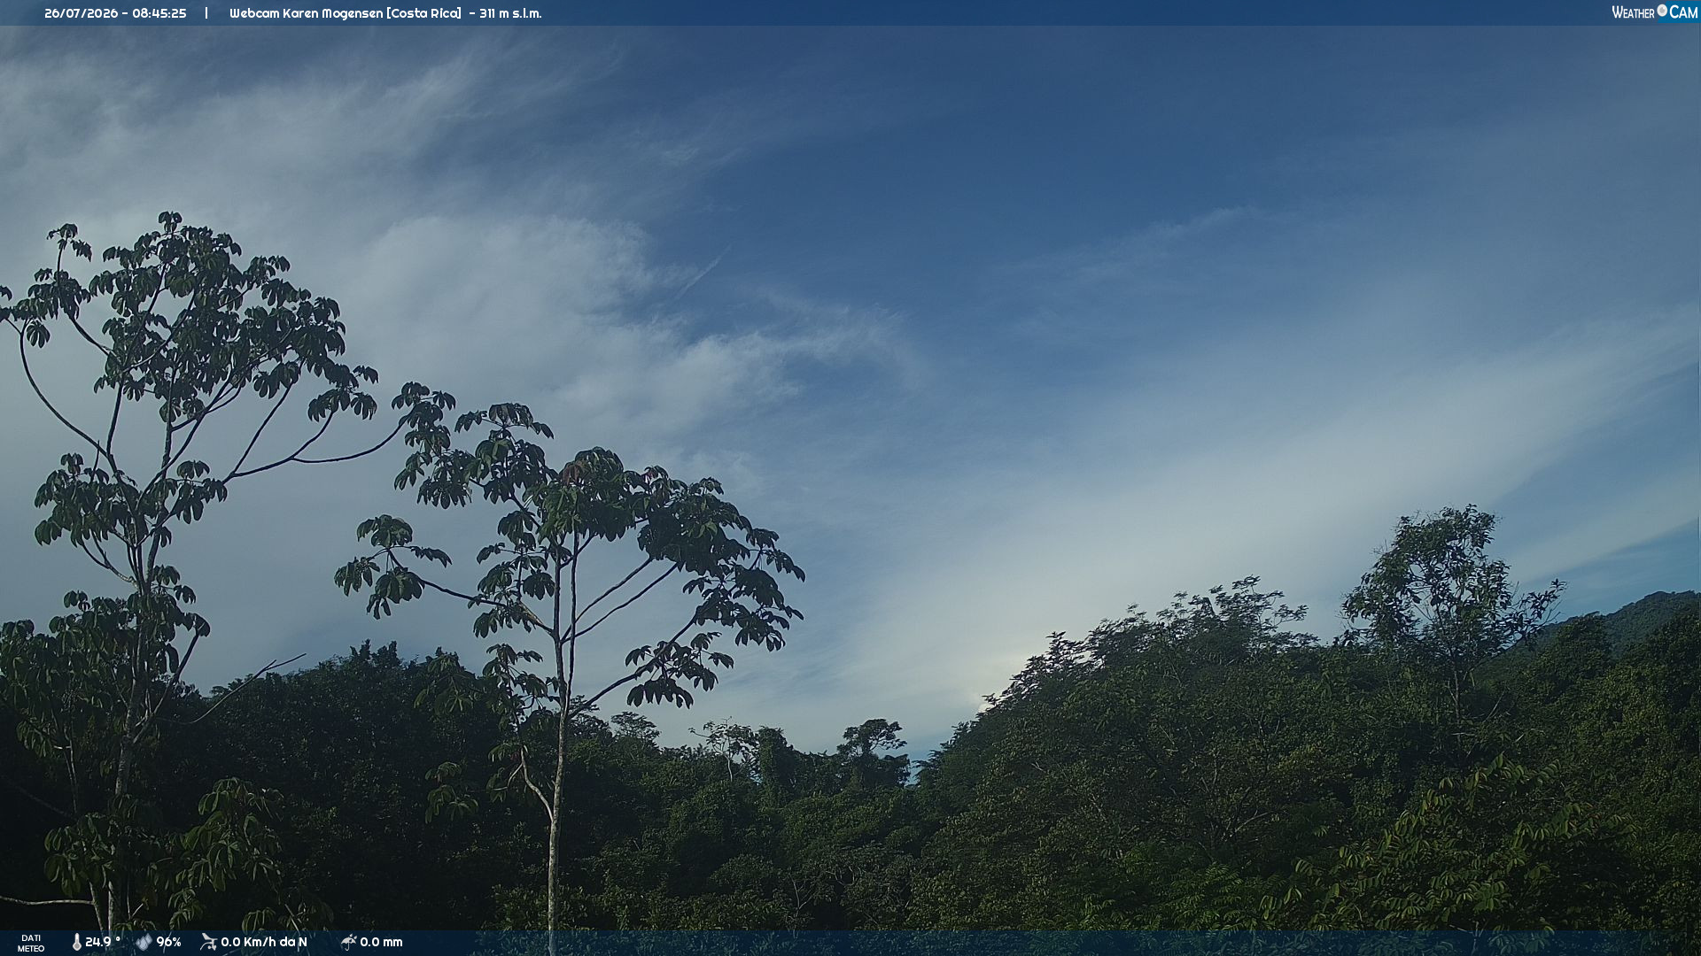1701x956 pixels.
Task: Click the humidity water droplets icon
Action: point(144,942)
